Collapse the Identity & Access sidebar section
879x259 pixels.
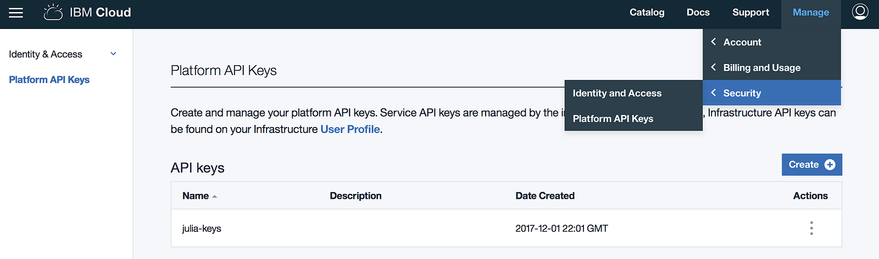113,54
